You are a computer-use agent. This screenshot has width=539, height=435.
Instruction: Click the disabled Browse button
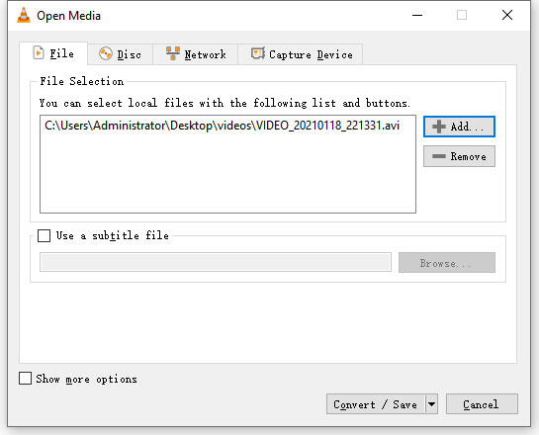pos(447,263)
